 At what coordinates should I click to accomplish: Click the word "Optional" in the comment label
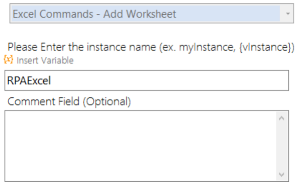click(x=107, y=102)
